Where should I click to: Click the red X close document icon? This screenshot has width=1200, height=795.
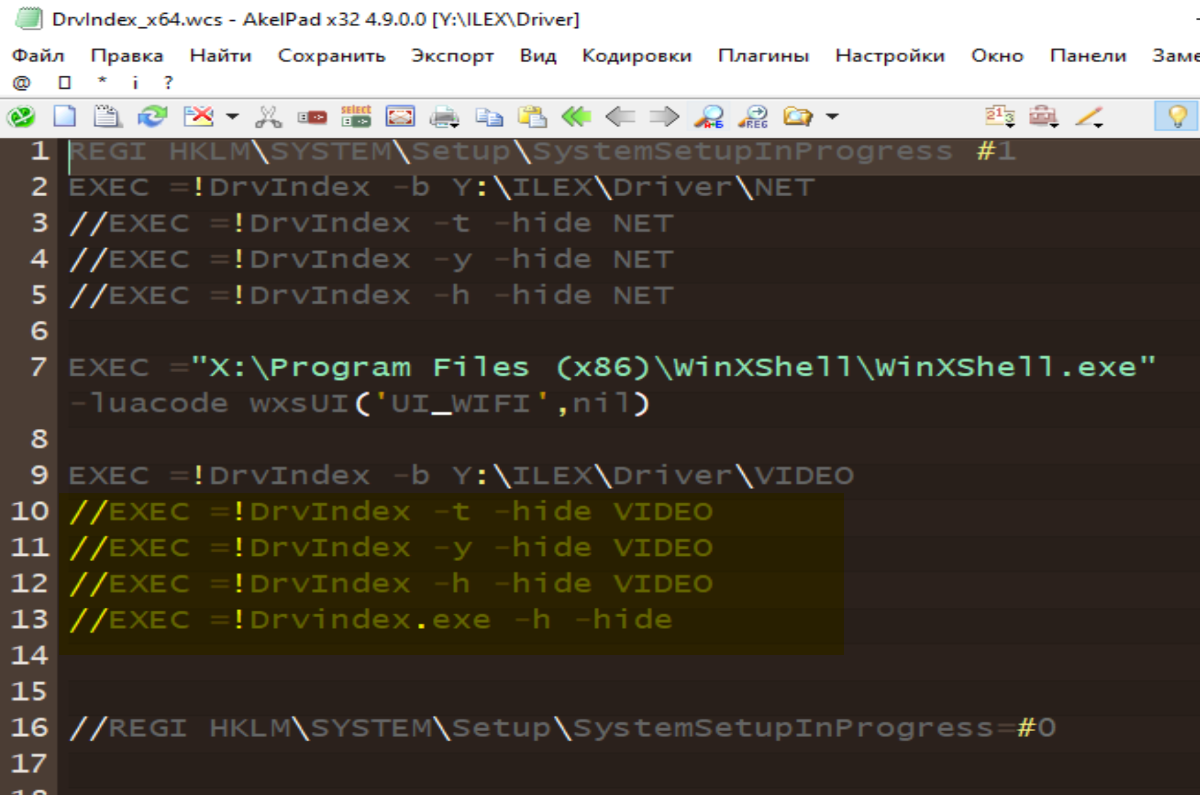pos(199,116)
